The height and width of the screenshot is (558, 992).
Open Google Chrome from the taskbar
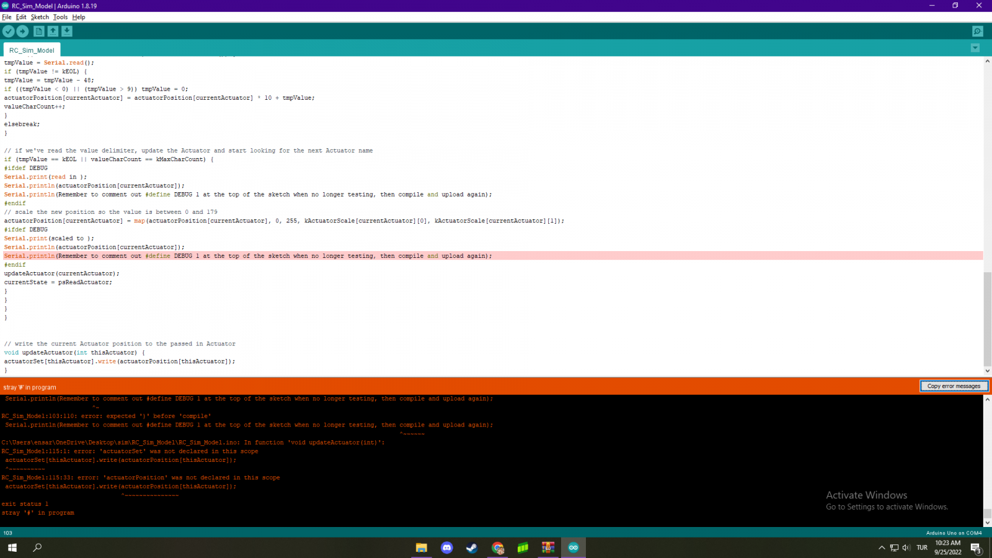coord(497,547)
